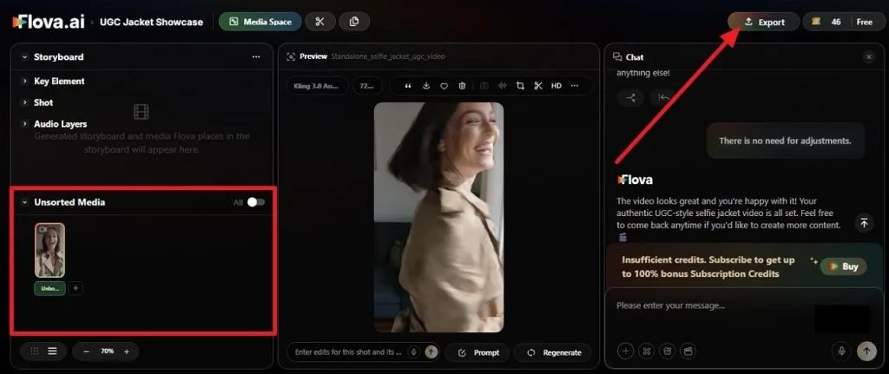The width and height of the screenshot is (889, 374).
Task: Switch to list view layout
Action: (x=52, y=351)
